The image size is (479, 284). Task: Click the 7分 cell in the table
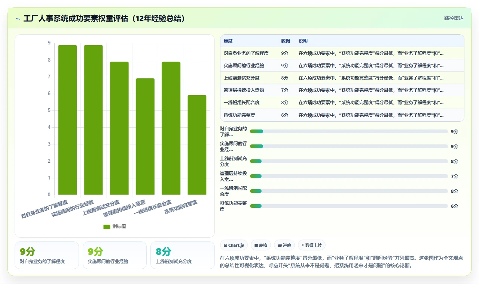pyautogui.click(x=285, y=90)
